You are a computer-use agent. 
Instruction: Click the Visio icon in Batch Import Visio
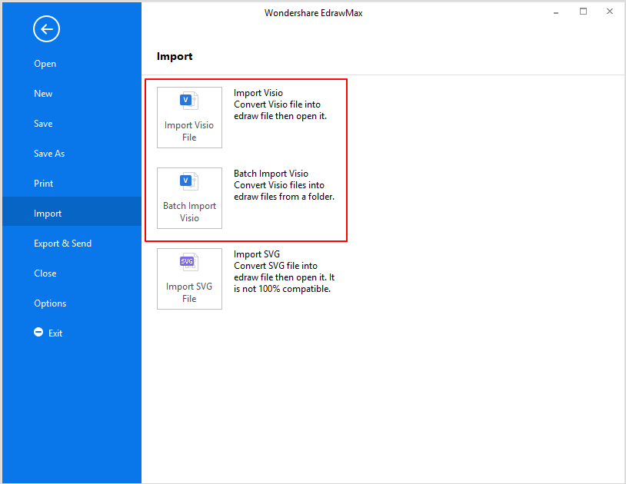[189, 181]
